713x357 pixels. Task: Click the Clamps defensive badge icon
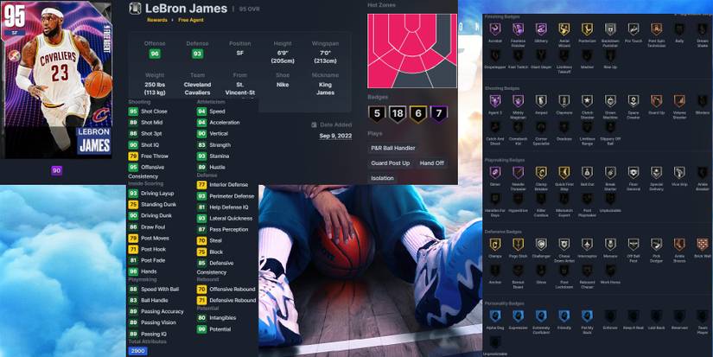tap(495, 245)
